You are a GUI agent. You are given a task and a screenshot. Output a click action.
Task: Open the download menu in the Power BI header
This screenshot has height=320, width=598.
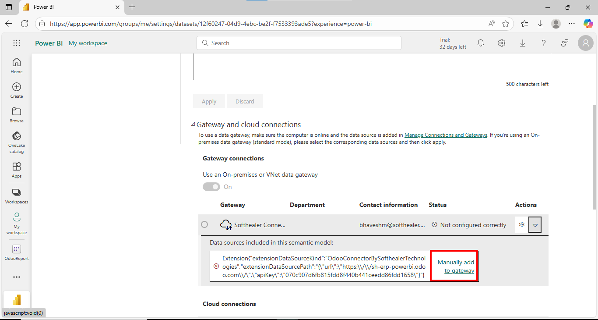pyautogui.click(x=523, y=43)
